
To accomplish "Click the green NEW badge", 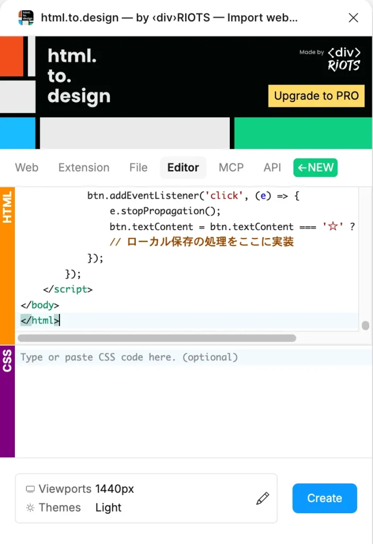I will pos(316,167).
